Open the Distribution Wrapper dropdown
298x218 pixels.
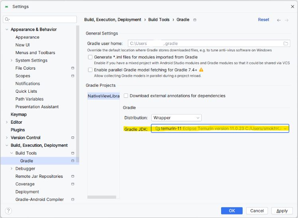click(x=176, y=118)
